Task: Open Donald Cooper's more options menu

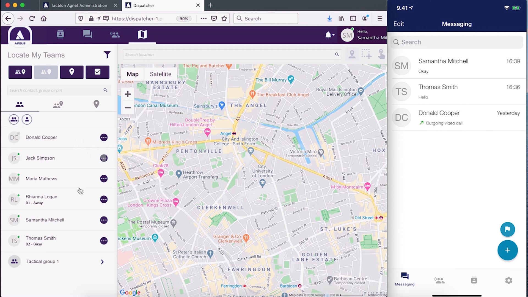Action: (104, 137)
